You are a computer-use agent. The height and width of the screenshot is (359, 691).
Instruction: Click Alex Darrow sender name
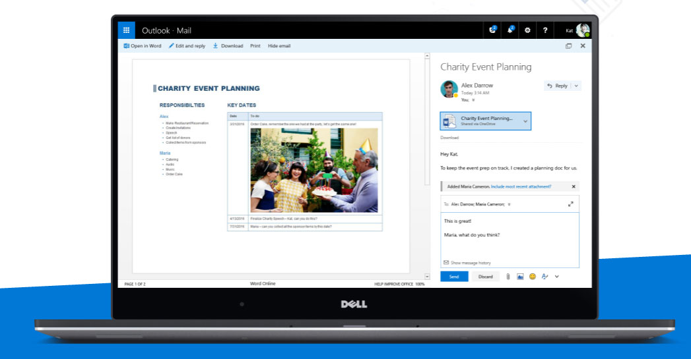(477, 86)
